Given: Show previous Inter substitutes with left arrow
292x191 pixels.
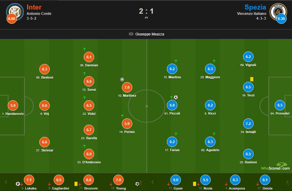Looking at the screenshot, I should (6, 182).
